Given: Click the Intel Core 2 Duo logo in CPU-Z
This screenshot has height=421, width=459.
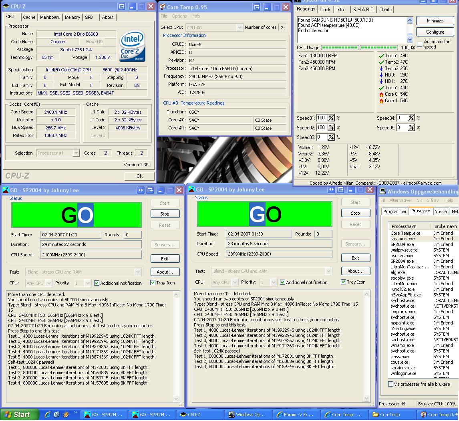Looking at the screenshot, I should [132, 46].
